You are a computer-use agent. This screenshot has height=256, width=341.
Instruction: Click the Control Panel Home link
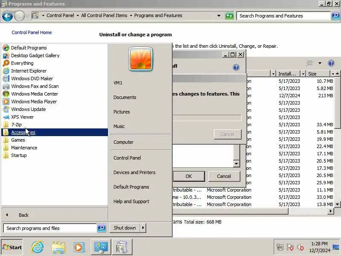tap(32, 32)
